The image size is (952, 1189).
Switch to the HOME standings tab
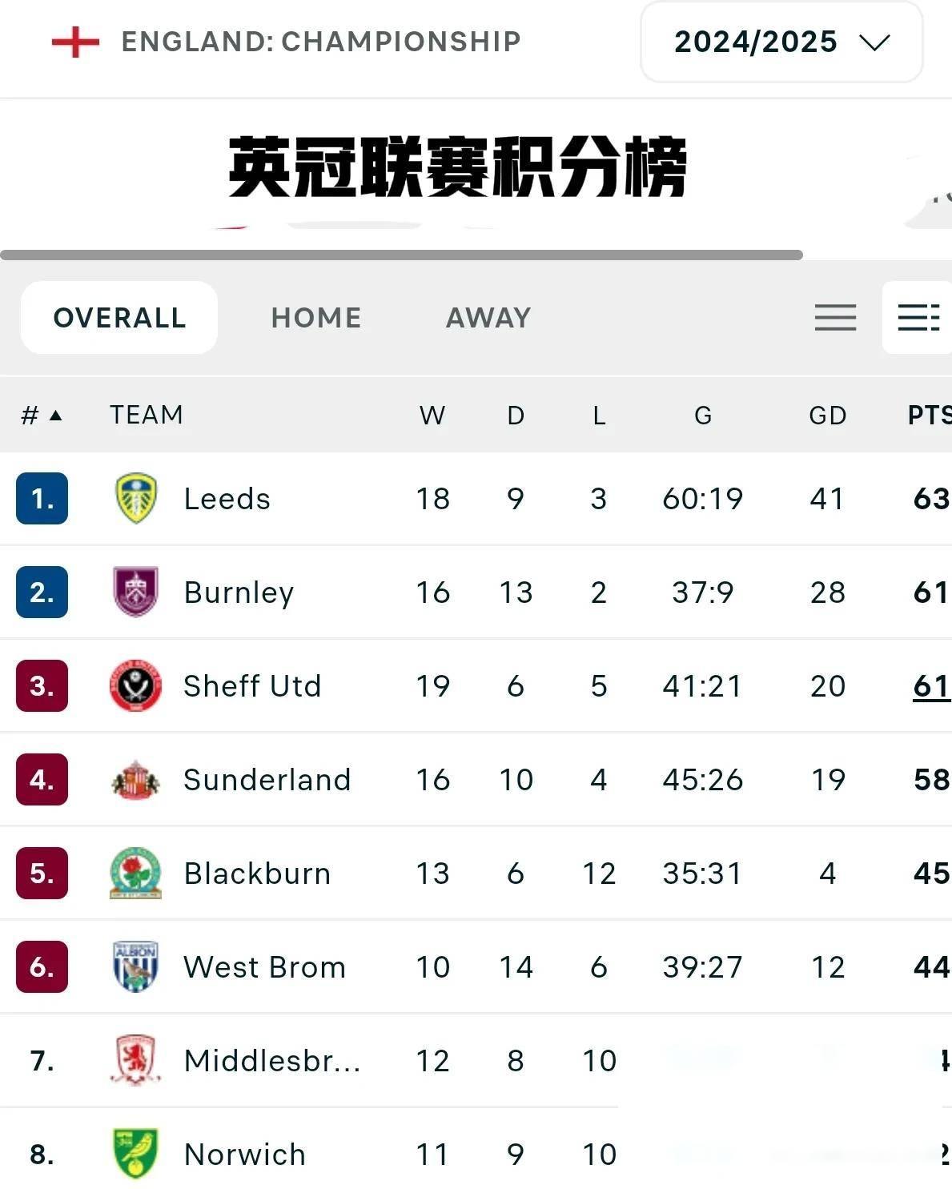315,318
